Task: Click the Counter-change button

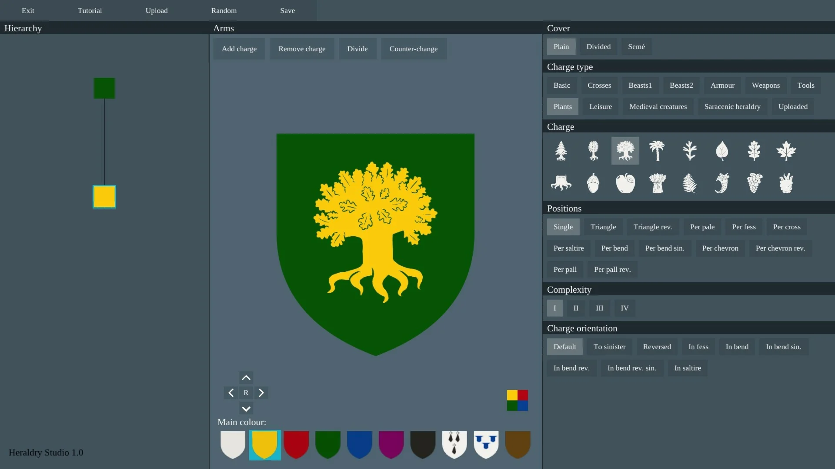Action: tap(413, 49)
